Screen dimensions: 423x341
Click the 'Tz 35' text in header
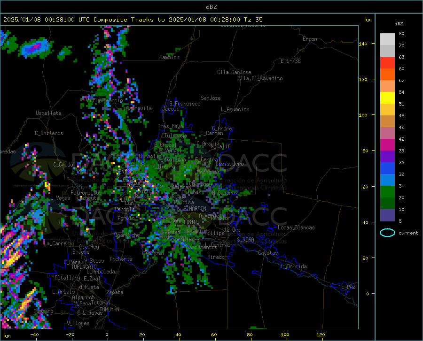coord(253,20)
